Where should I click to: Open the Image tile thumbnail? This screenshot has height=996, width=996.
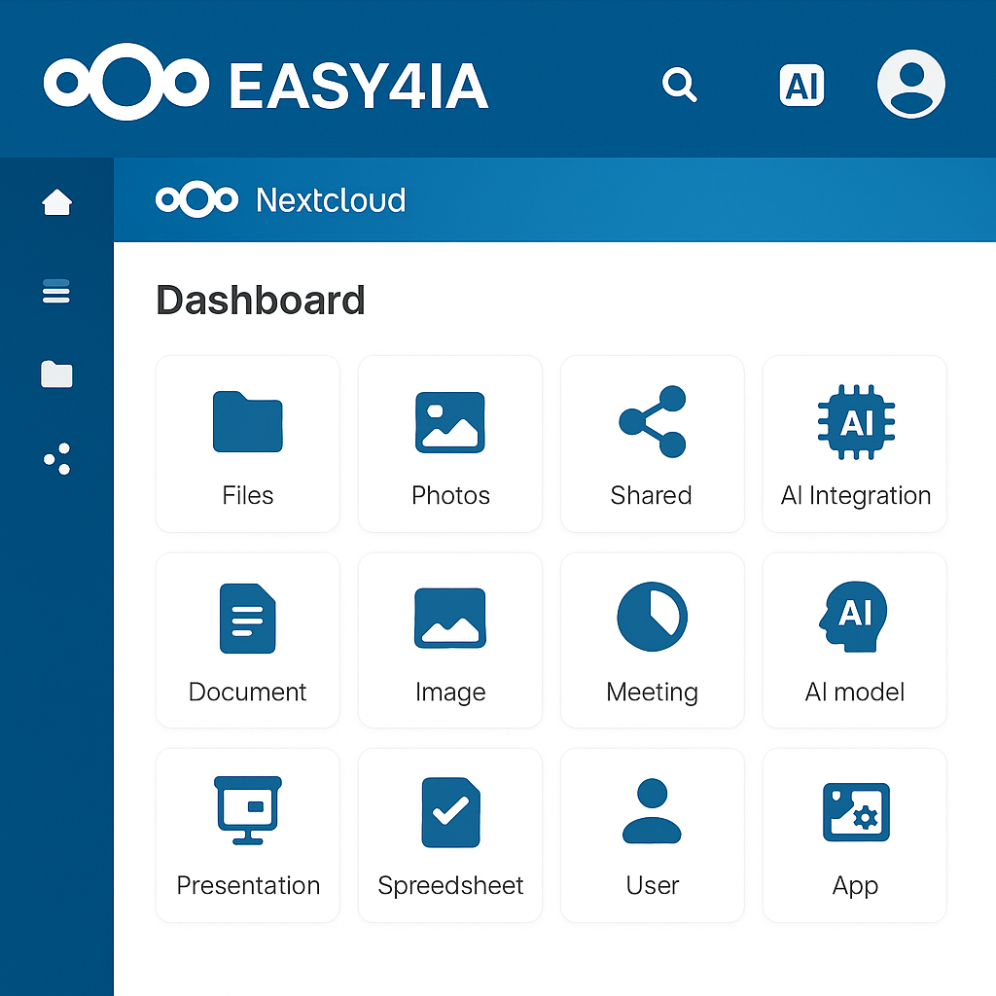[x=449, y=615]
